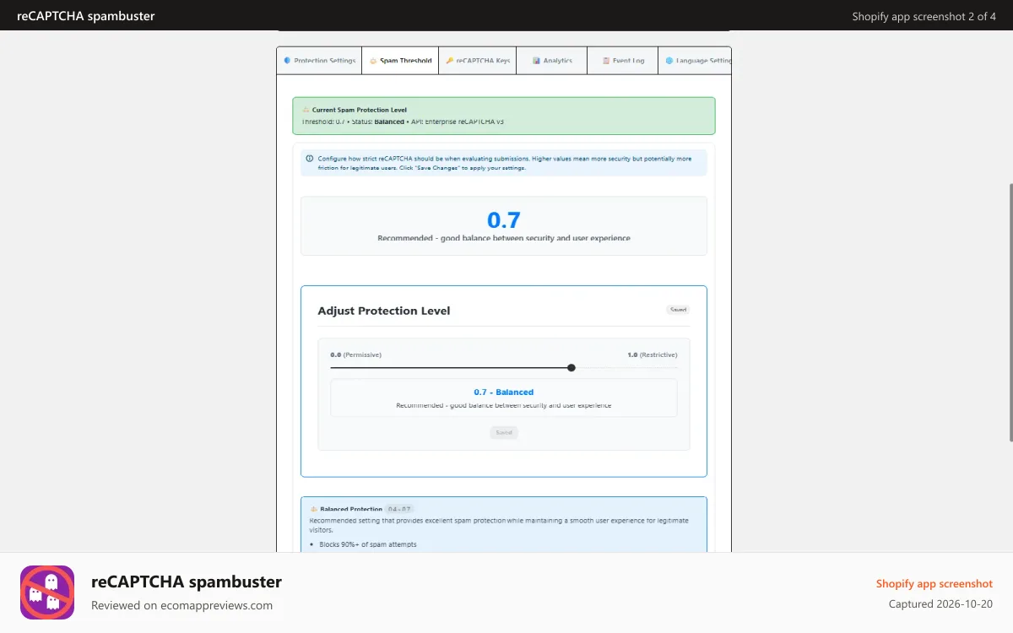Click the protection level slider handle
Viewport: 1013px width, 633px height.
[572, 367]
